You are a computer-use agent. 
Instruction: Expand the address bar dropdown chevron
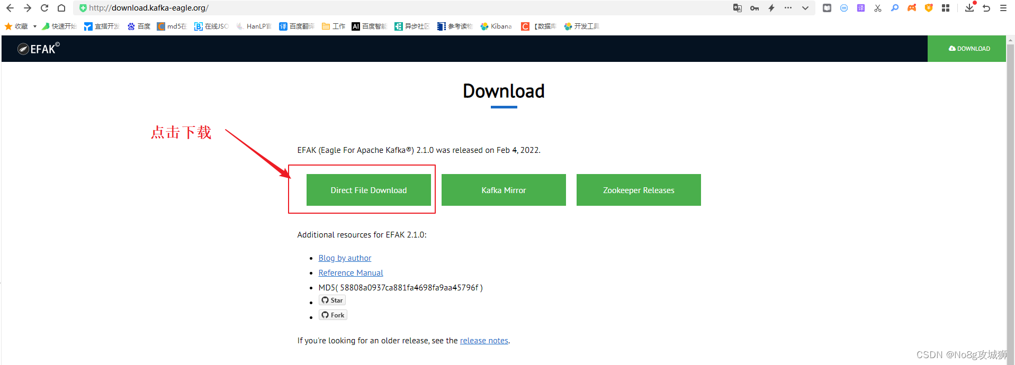tap(805, 8)
